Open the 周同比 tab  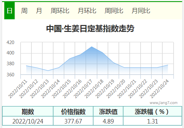click(x=114, y=11)
